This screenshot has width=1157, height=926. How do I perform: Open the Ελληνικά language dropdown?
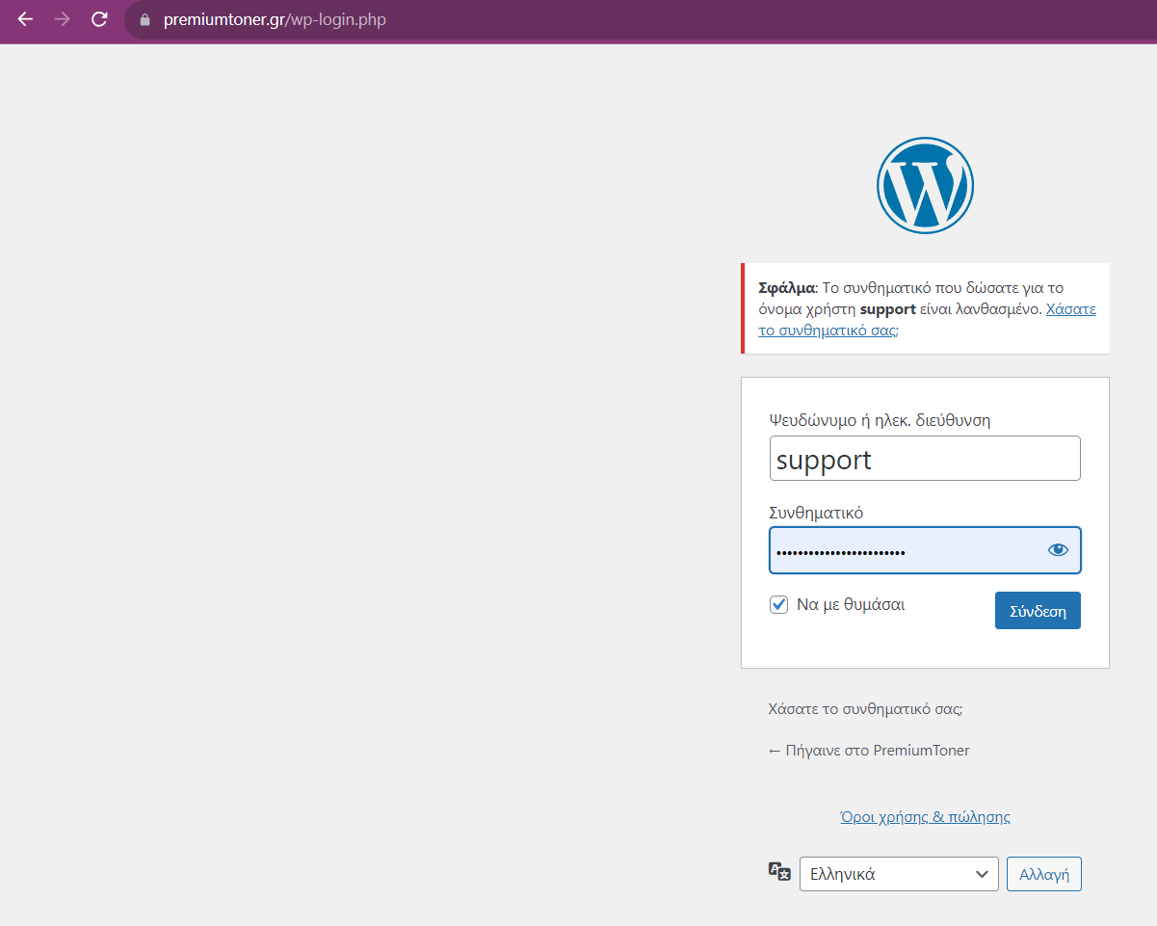[x=899, y=875]
